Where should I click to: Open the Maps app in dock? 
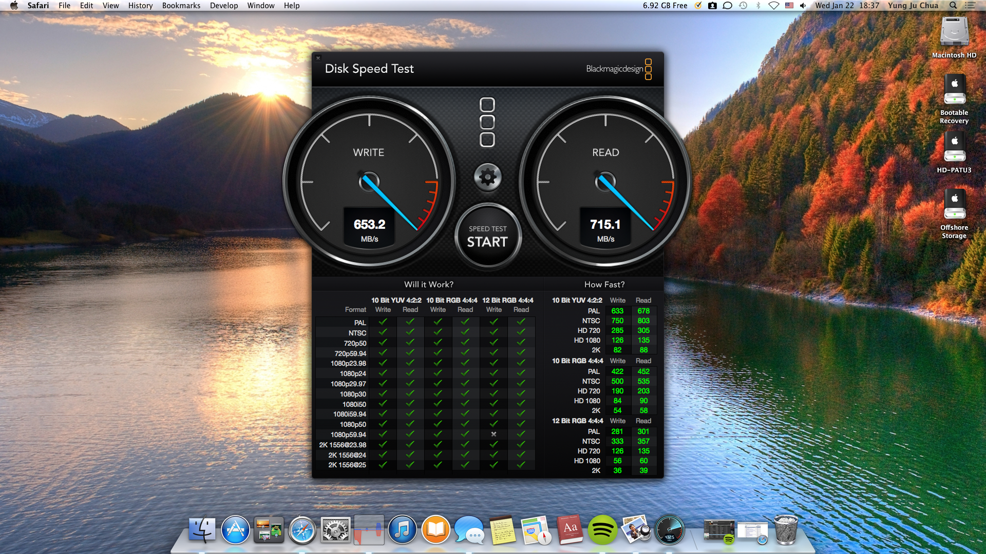[536, 530]
